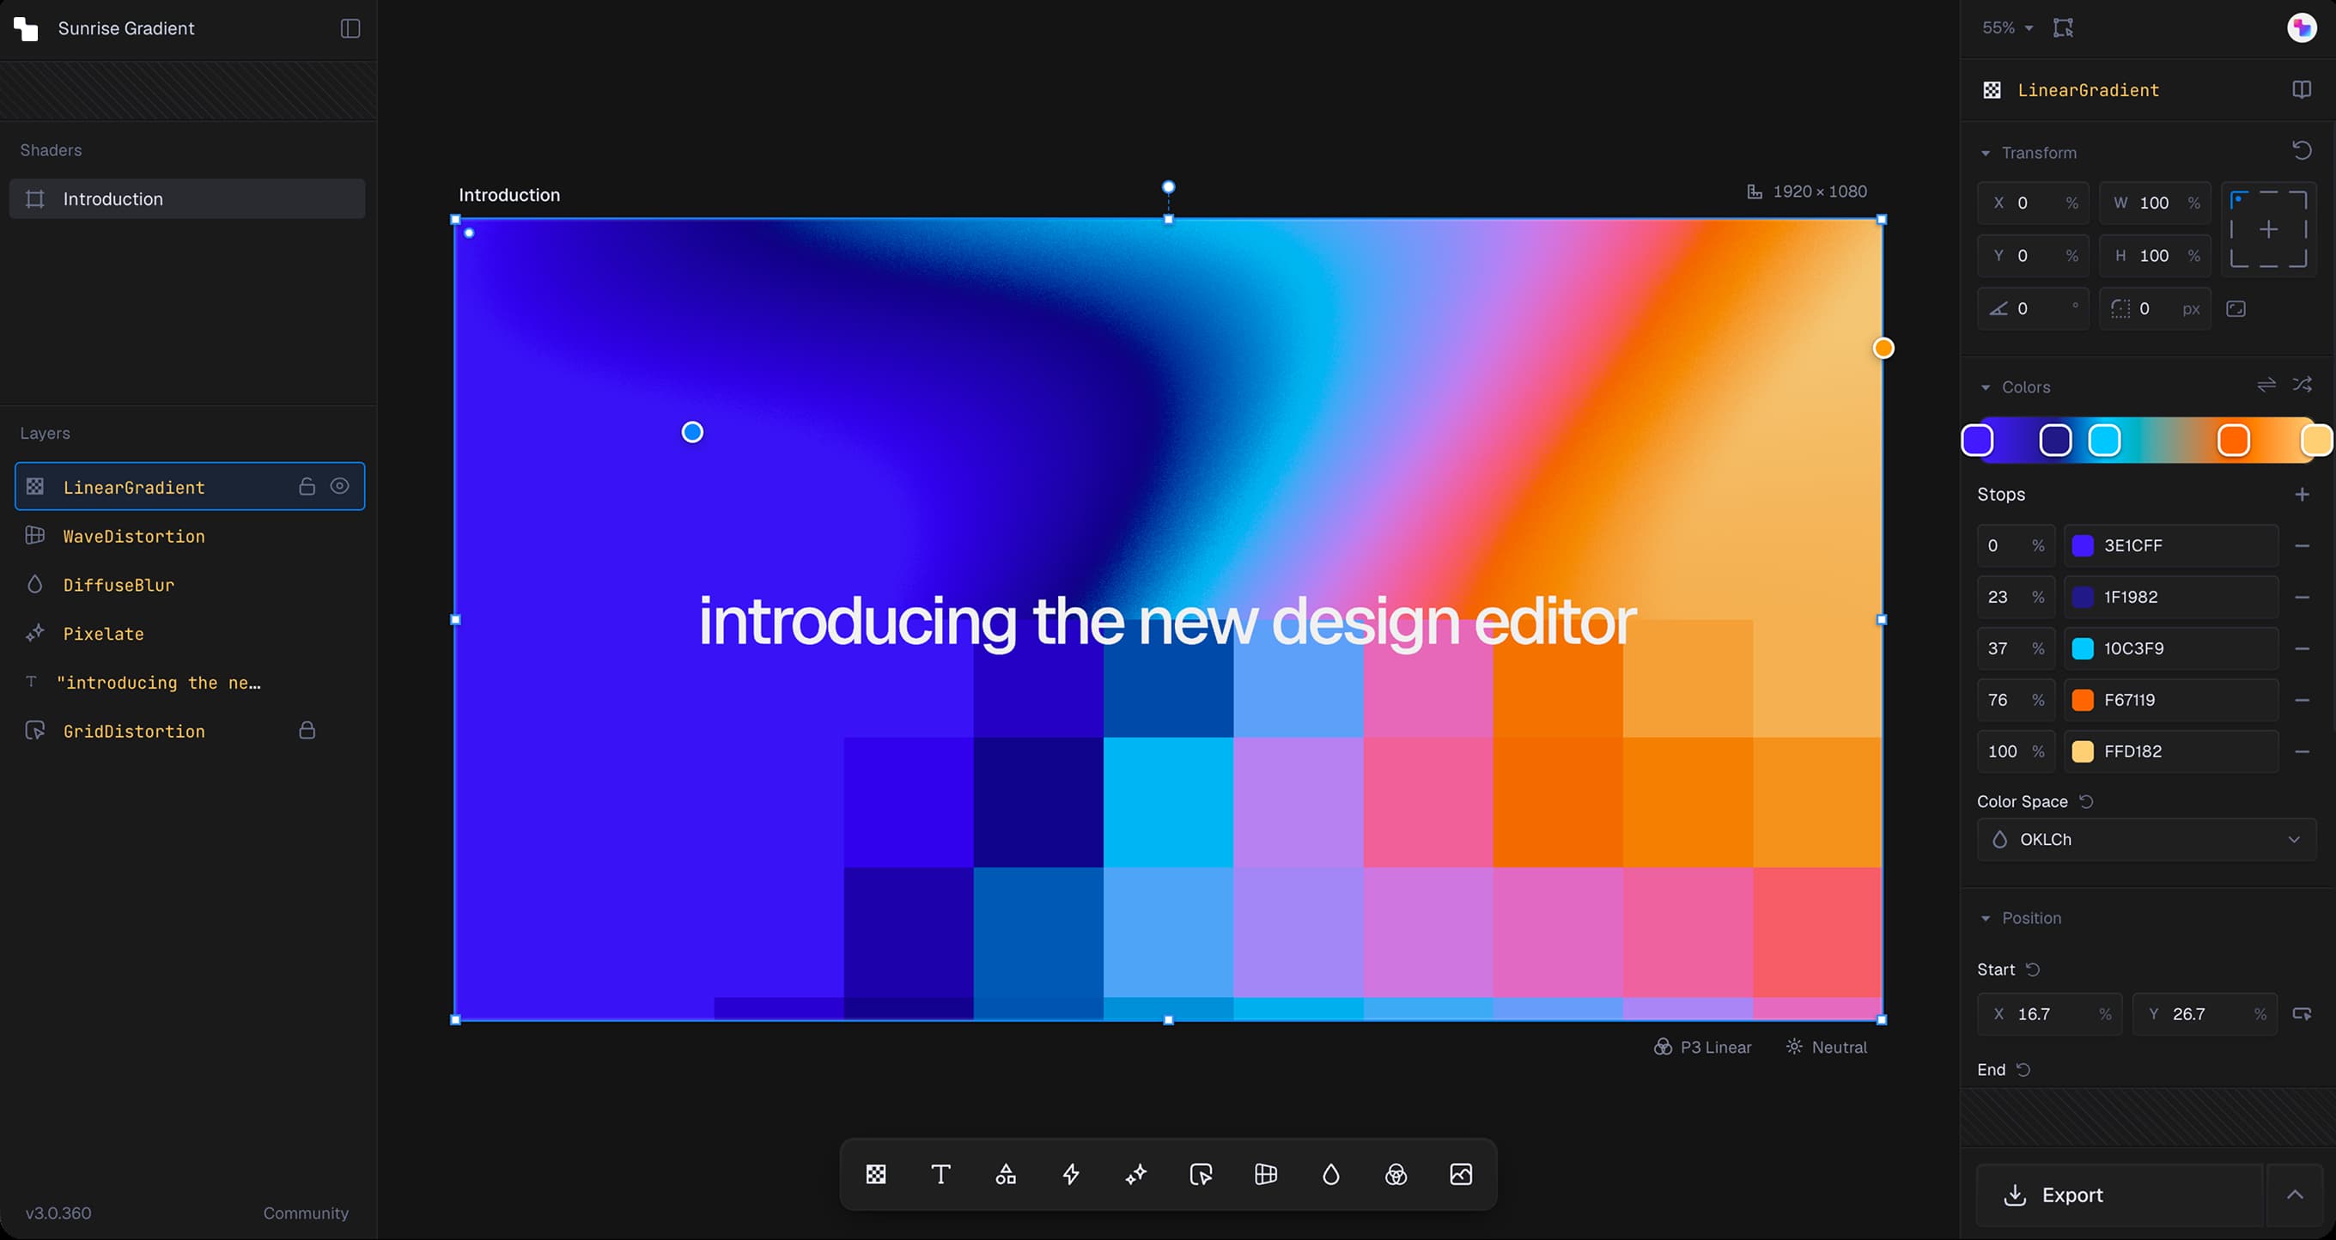
Task: Select the DiffuseBlur layer
Action: pyautogui.click(x=190, y=585)
